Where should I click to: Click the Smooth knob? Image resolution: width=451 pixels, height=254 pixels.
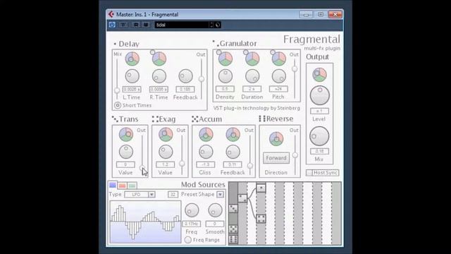(x=215, y=210)
